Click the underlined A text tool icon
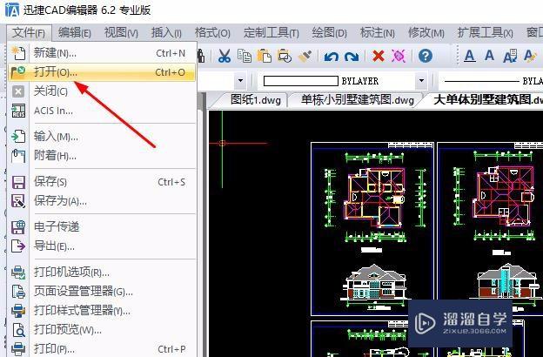Screen dimensions: 543x357 [470, 56]
